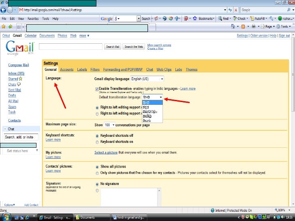Click the wrench settings icon in Google Toolbar
Viewport: 295px width, 221px height.
click(x=271, y=19)
